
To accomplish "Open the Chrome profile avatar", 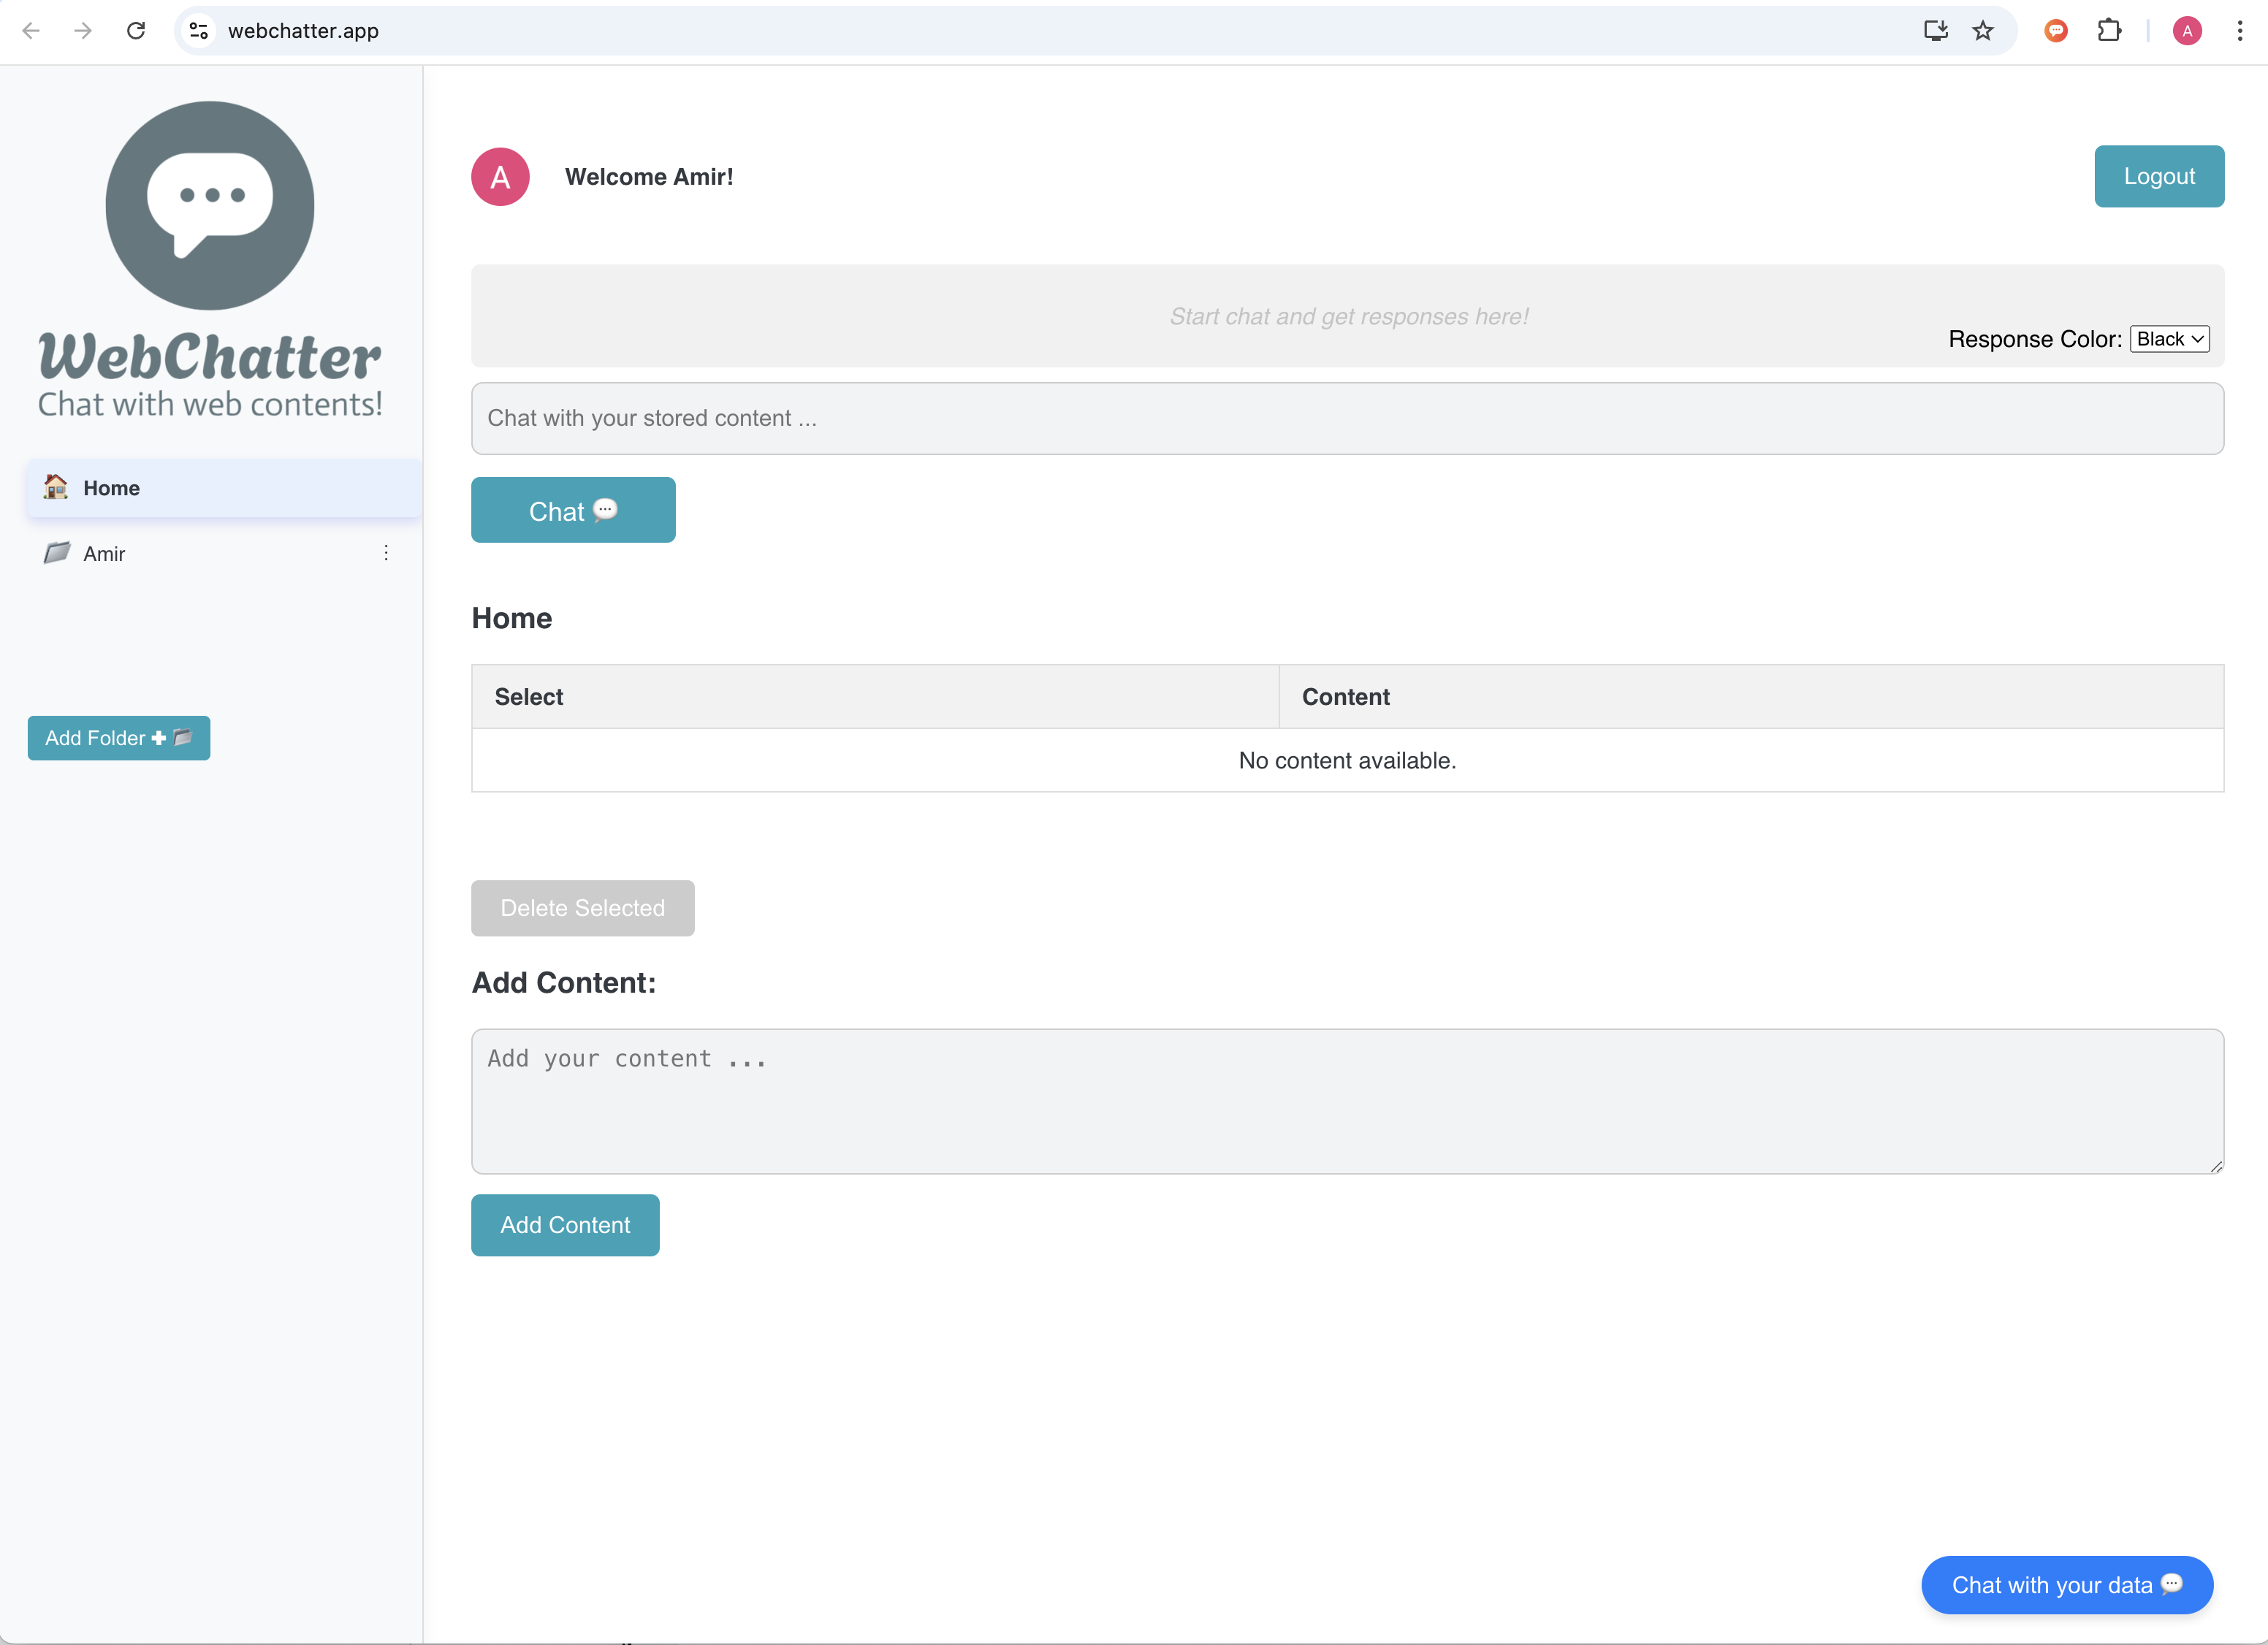I will click(2187, 31).
